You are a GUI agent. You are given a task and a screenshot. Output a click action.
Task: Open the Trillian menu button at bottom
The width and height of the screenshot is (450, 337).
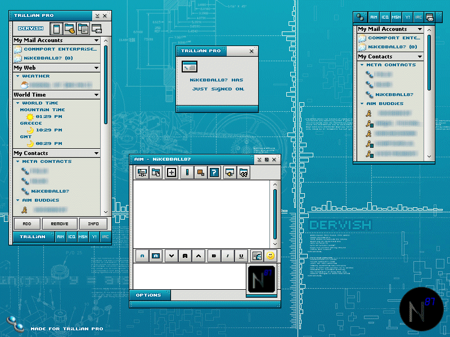point(34,236)
